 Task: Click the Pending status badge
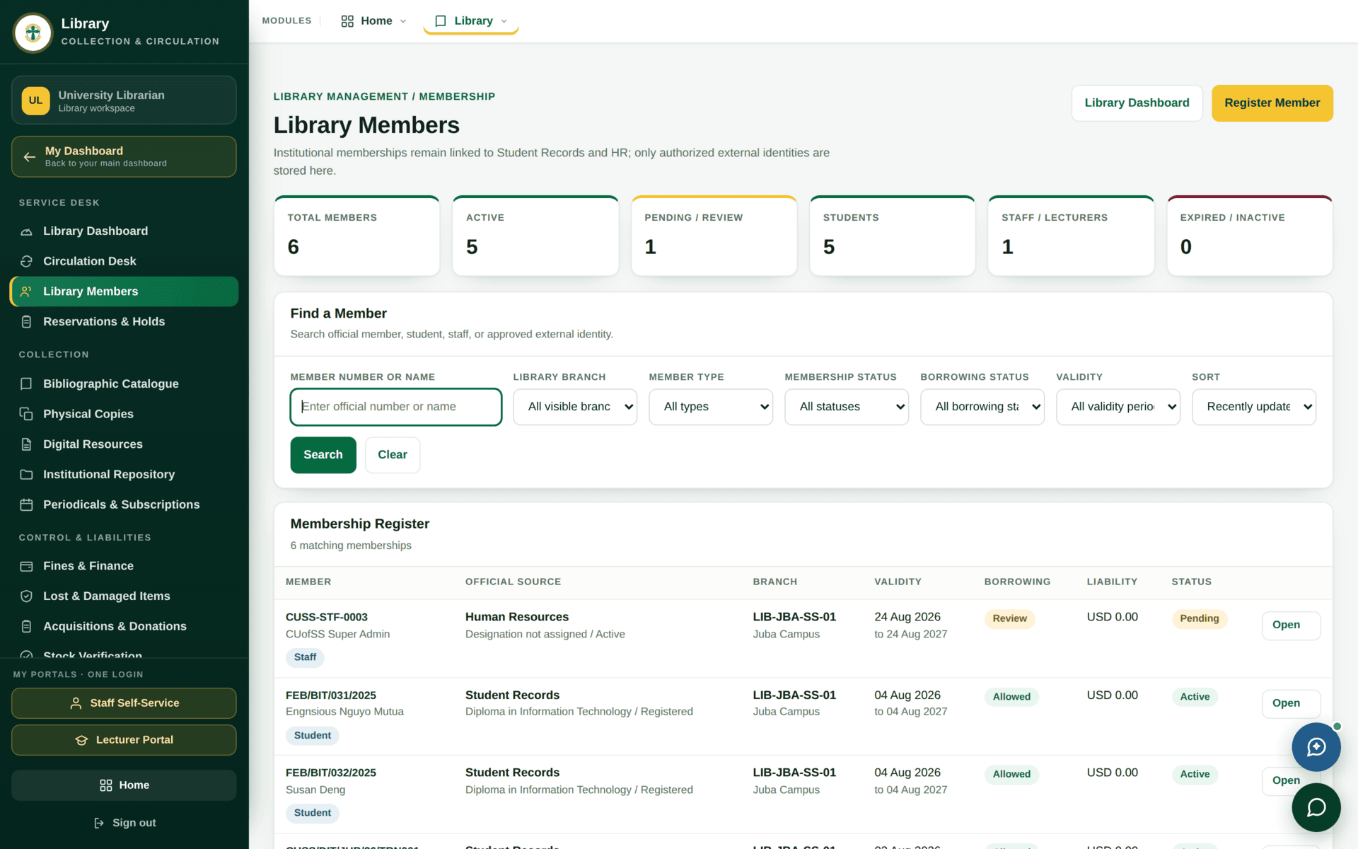(1199, 619)
